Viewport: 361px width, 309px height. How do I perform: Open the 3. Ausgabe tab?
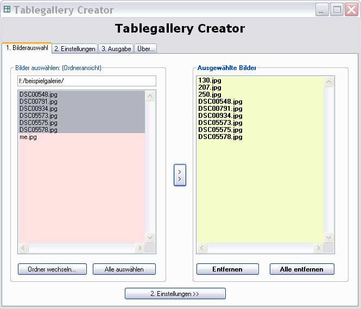pyautogui.click(x=116, y=49)
